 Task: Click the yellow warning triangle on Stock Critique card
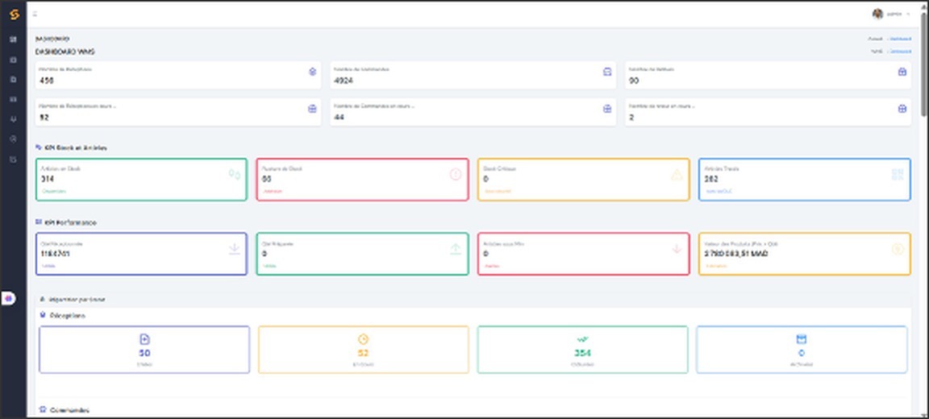(677, 175)
